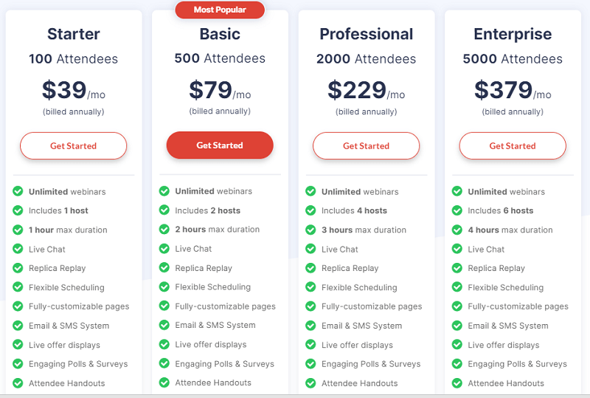Click the Starter plan's $39/mo price
The width and height of the screenshot is (590, 398).
73,90
